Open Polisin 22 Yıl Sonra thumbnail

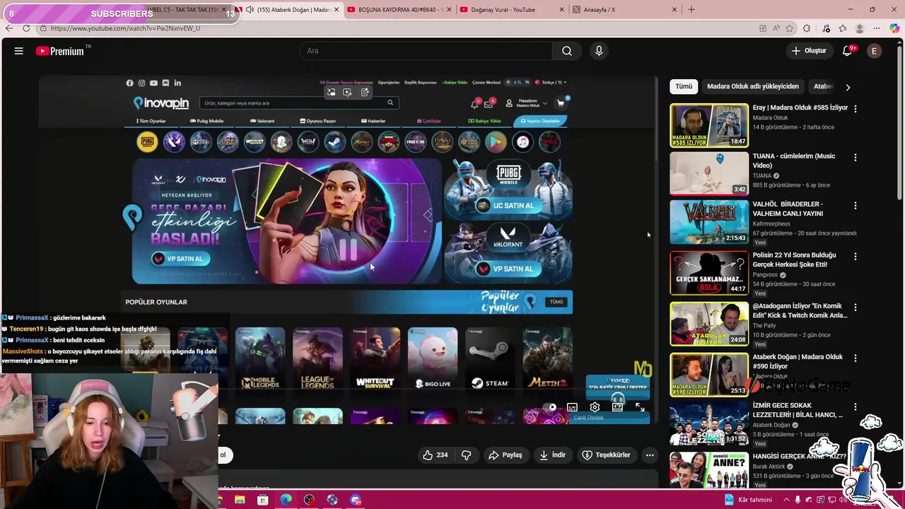[709, 272]
